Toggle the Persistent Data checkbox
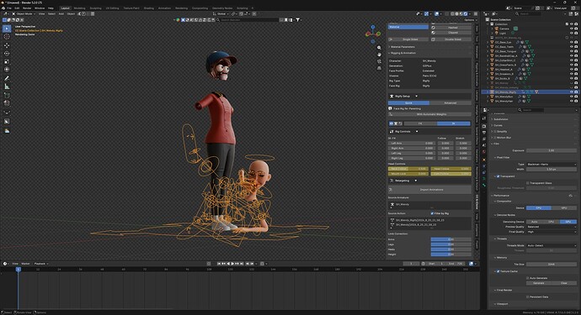The width and height of the screenshot is (581, 315). point(528,297)
